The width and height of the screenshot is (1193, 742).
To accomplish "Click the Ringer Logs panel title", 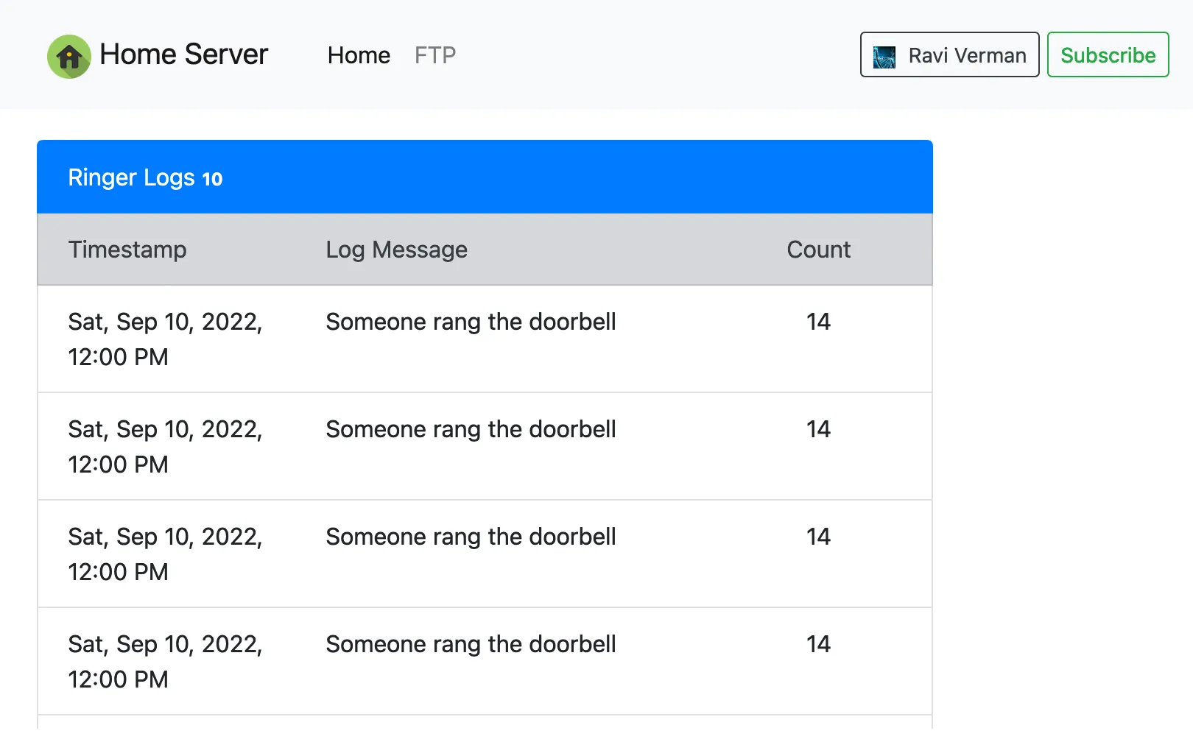I will point(131,177).
